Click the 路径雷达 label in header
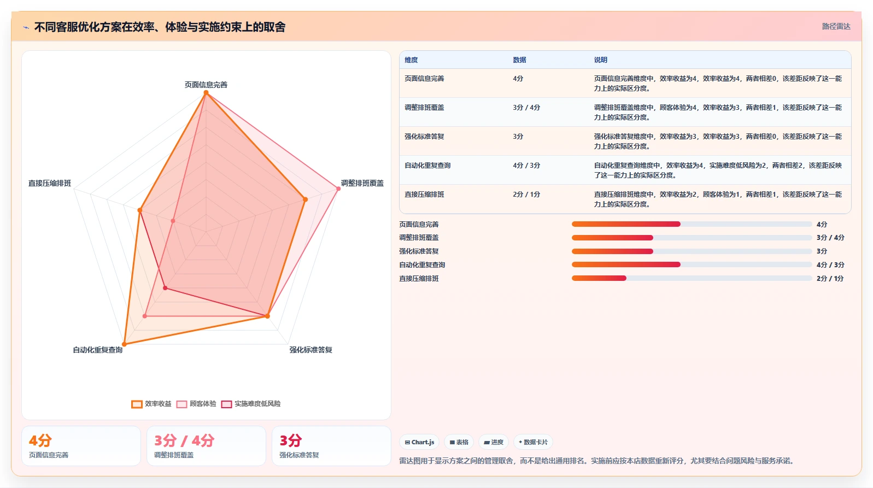Screen dimensions: 873x488 [836, 26]
